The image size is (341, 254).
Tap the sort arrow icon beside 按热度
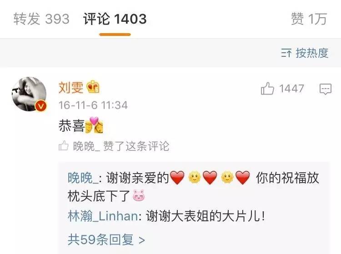pyautogui.click(x=286, y=53)
